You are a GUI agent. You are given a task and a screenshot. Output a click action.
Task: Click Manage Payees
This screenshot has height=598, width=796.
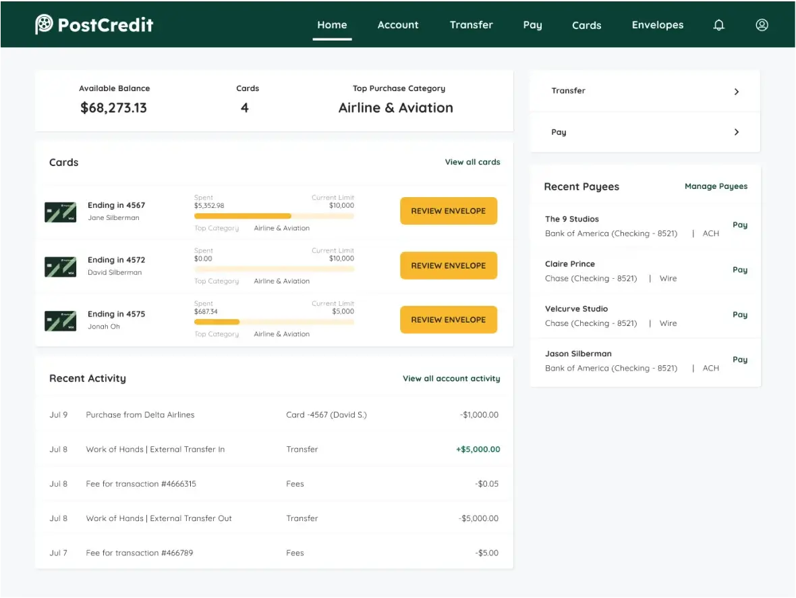[x=716, y=186]
